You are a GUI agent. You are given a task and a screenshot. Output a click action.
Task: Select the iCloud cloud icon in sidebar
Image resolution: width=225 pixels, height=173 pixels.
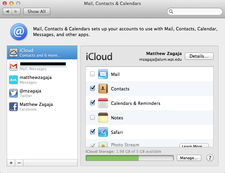click(13, 53)
